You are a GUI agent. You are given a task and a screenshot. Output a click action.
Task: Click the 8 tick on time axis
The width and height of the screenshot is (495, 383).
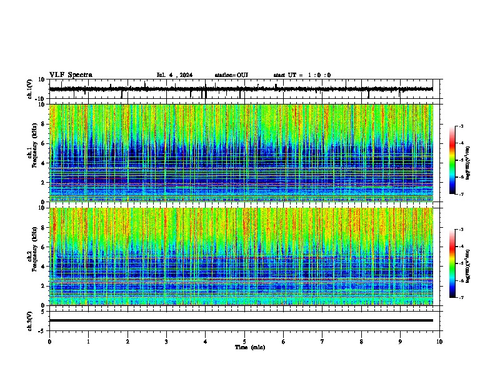coord(361,342)
